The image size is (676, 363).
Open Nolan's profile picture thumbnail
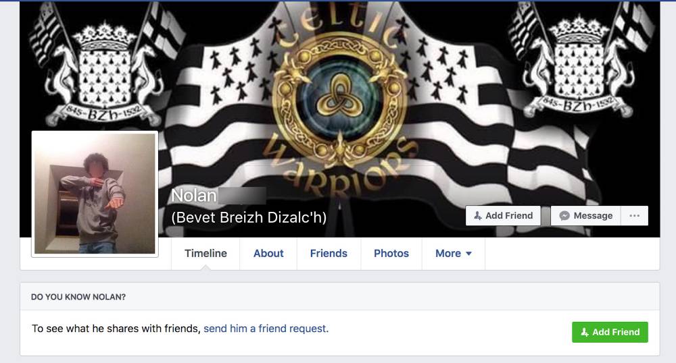click(95, 194)
